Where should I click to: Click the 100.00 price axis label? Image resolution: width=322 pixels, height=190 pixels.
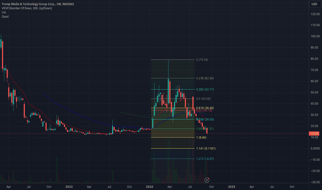(x=315, y=36)
